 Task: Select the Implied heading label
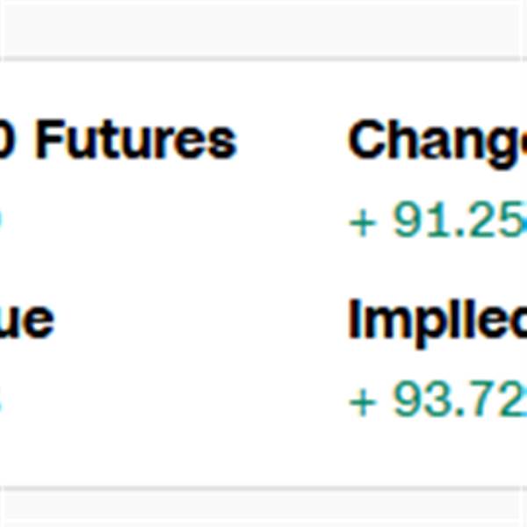437,323
